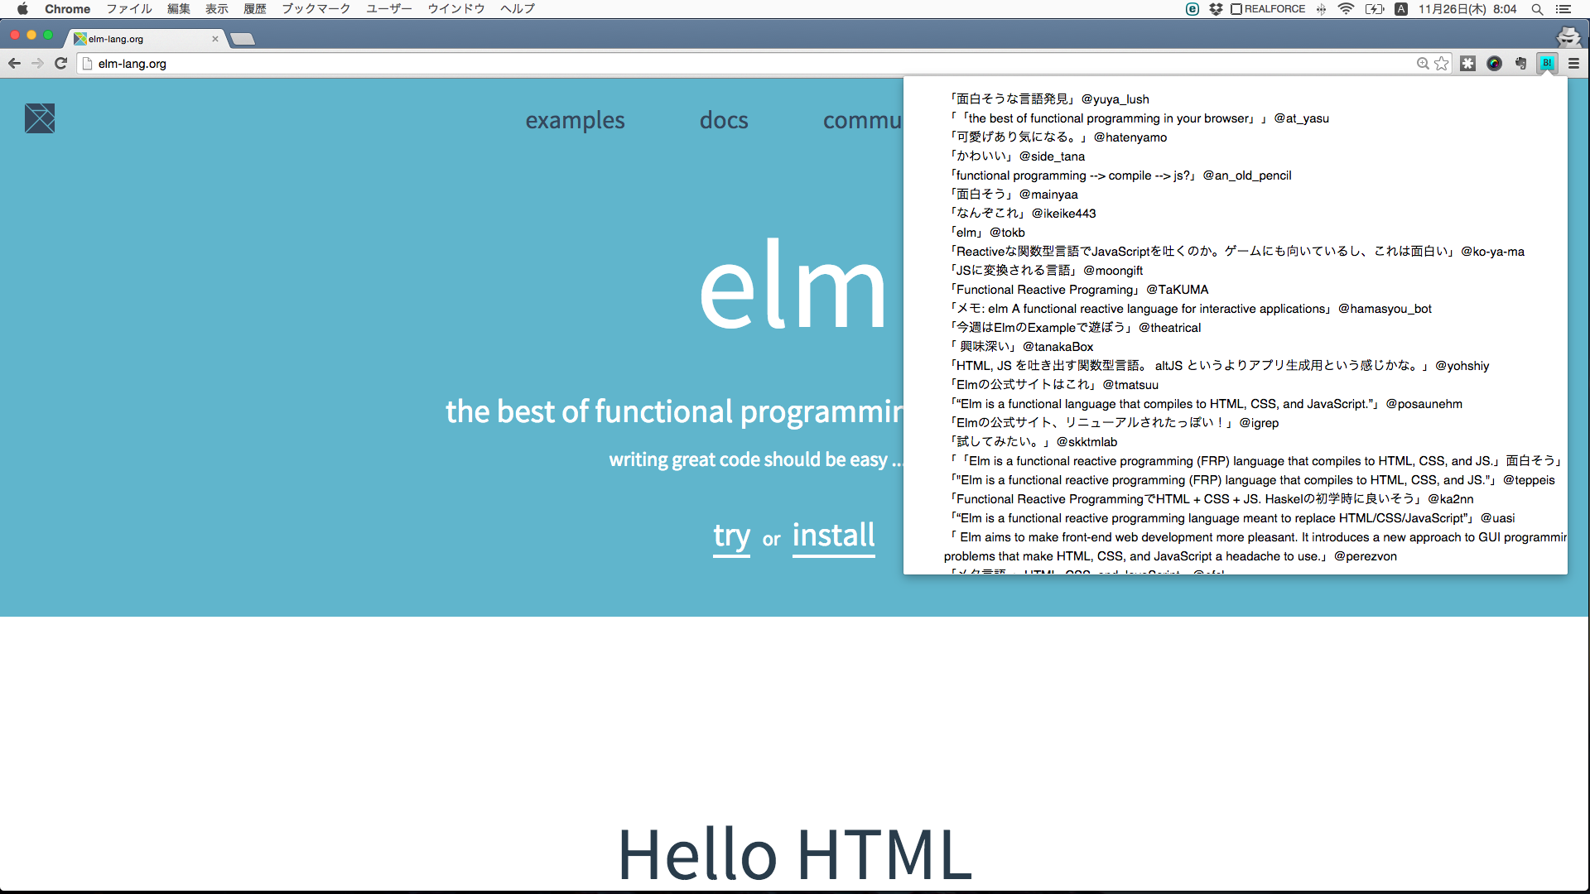Click the asterisk extension icon in the toolbar
This screenshot has width=1590, height=894.
click(1467, 63)
